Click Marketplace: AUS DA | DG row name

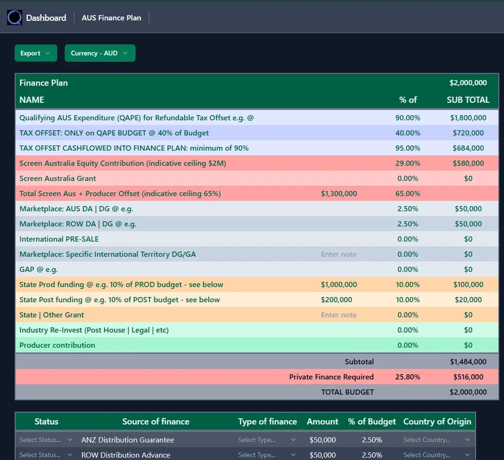coord(76,209)
